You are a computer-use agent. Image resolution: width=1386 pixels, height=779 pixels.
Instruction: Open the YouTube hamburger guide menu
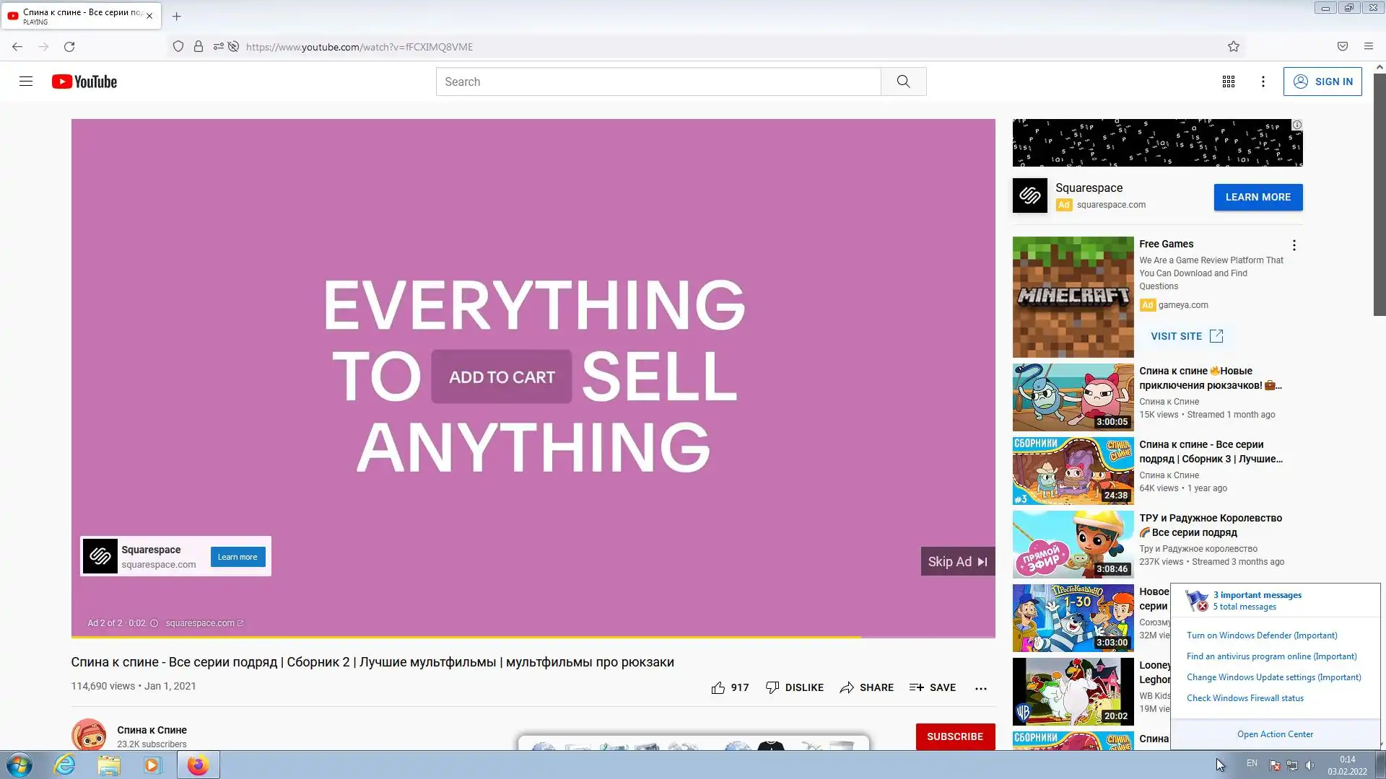coord(26,82)
